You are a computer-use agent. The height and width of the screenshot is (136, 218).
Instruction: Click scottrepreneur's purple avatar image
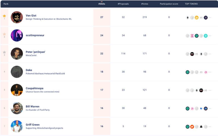click(17, 36)
